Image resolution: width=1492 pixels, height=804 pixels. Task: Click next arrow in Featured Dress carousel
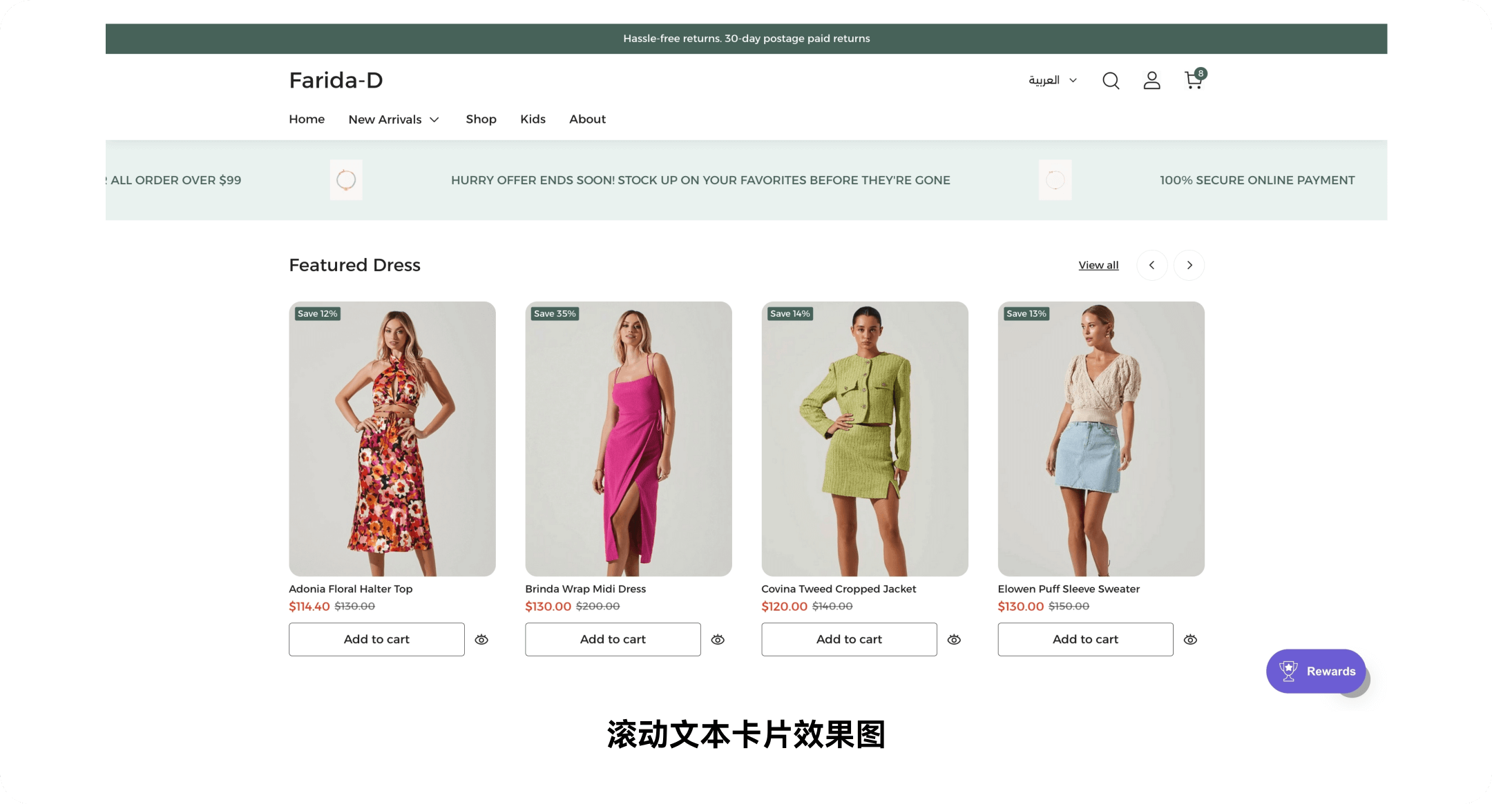tap(1189, 265)
